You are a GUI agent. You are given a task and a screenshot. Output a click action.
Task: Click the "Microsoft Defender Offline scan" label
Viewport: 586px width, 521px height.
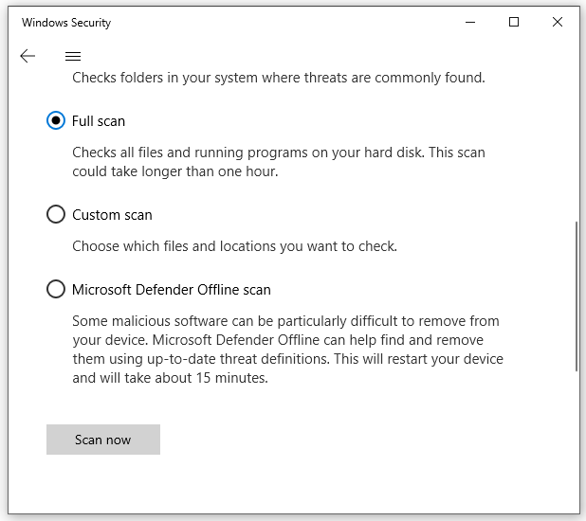coord(172,290)
